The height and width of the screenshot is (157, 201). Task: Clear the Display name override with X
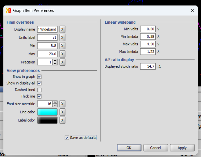click(x=62, y=29)
